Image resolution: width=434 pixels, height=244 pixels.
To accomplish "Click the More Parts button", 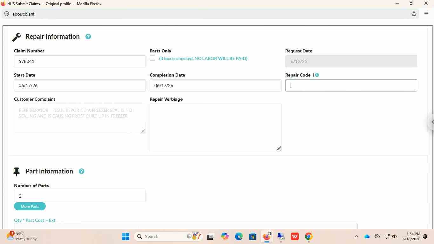I will [x=30, y=207].
